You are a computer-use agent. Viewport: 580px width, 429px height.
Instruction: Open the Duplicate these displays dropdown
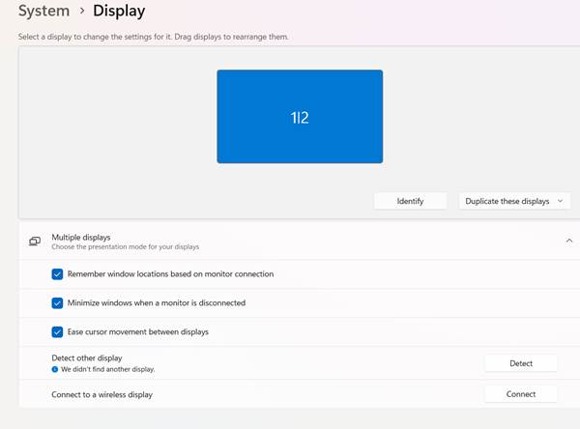(x=514, y=201)
